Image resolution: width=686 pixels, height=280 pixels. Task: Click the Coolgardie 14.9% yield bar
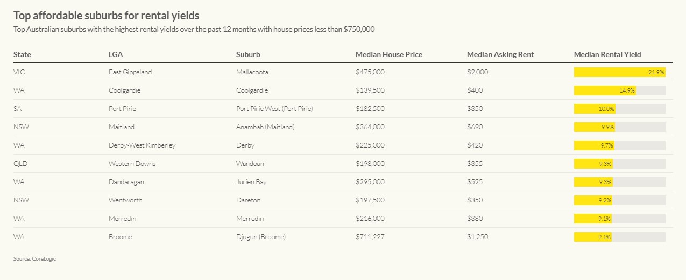[605, 90]
